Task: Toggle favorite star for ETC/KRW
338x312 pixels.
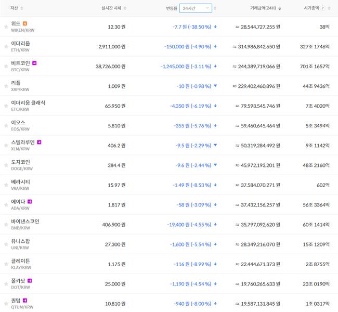Action: point(6,106)
